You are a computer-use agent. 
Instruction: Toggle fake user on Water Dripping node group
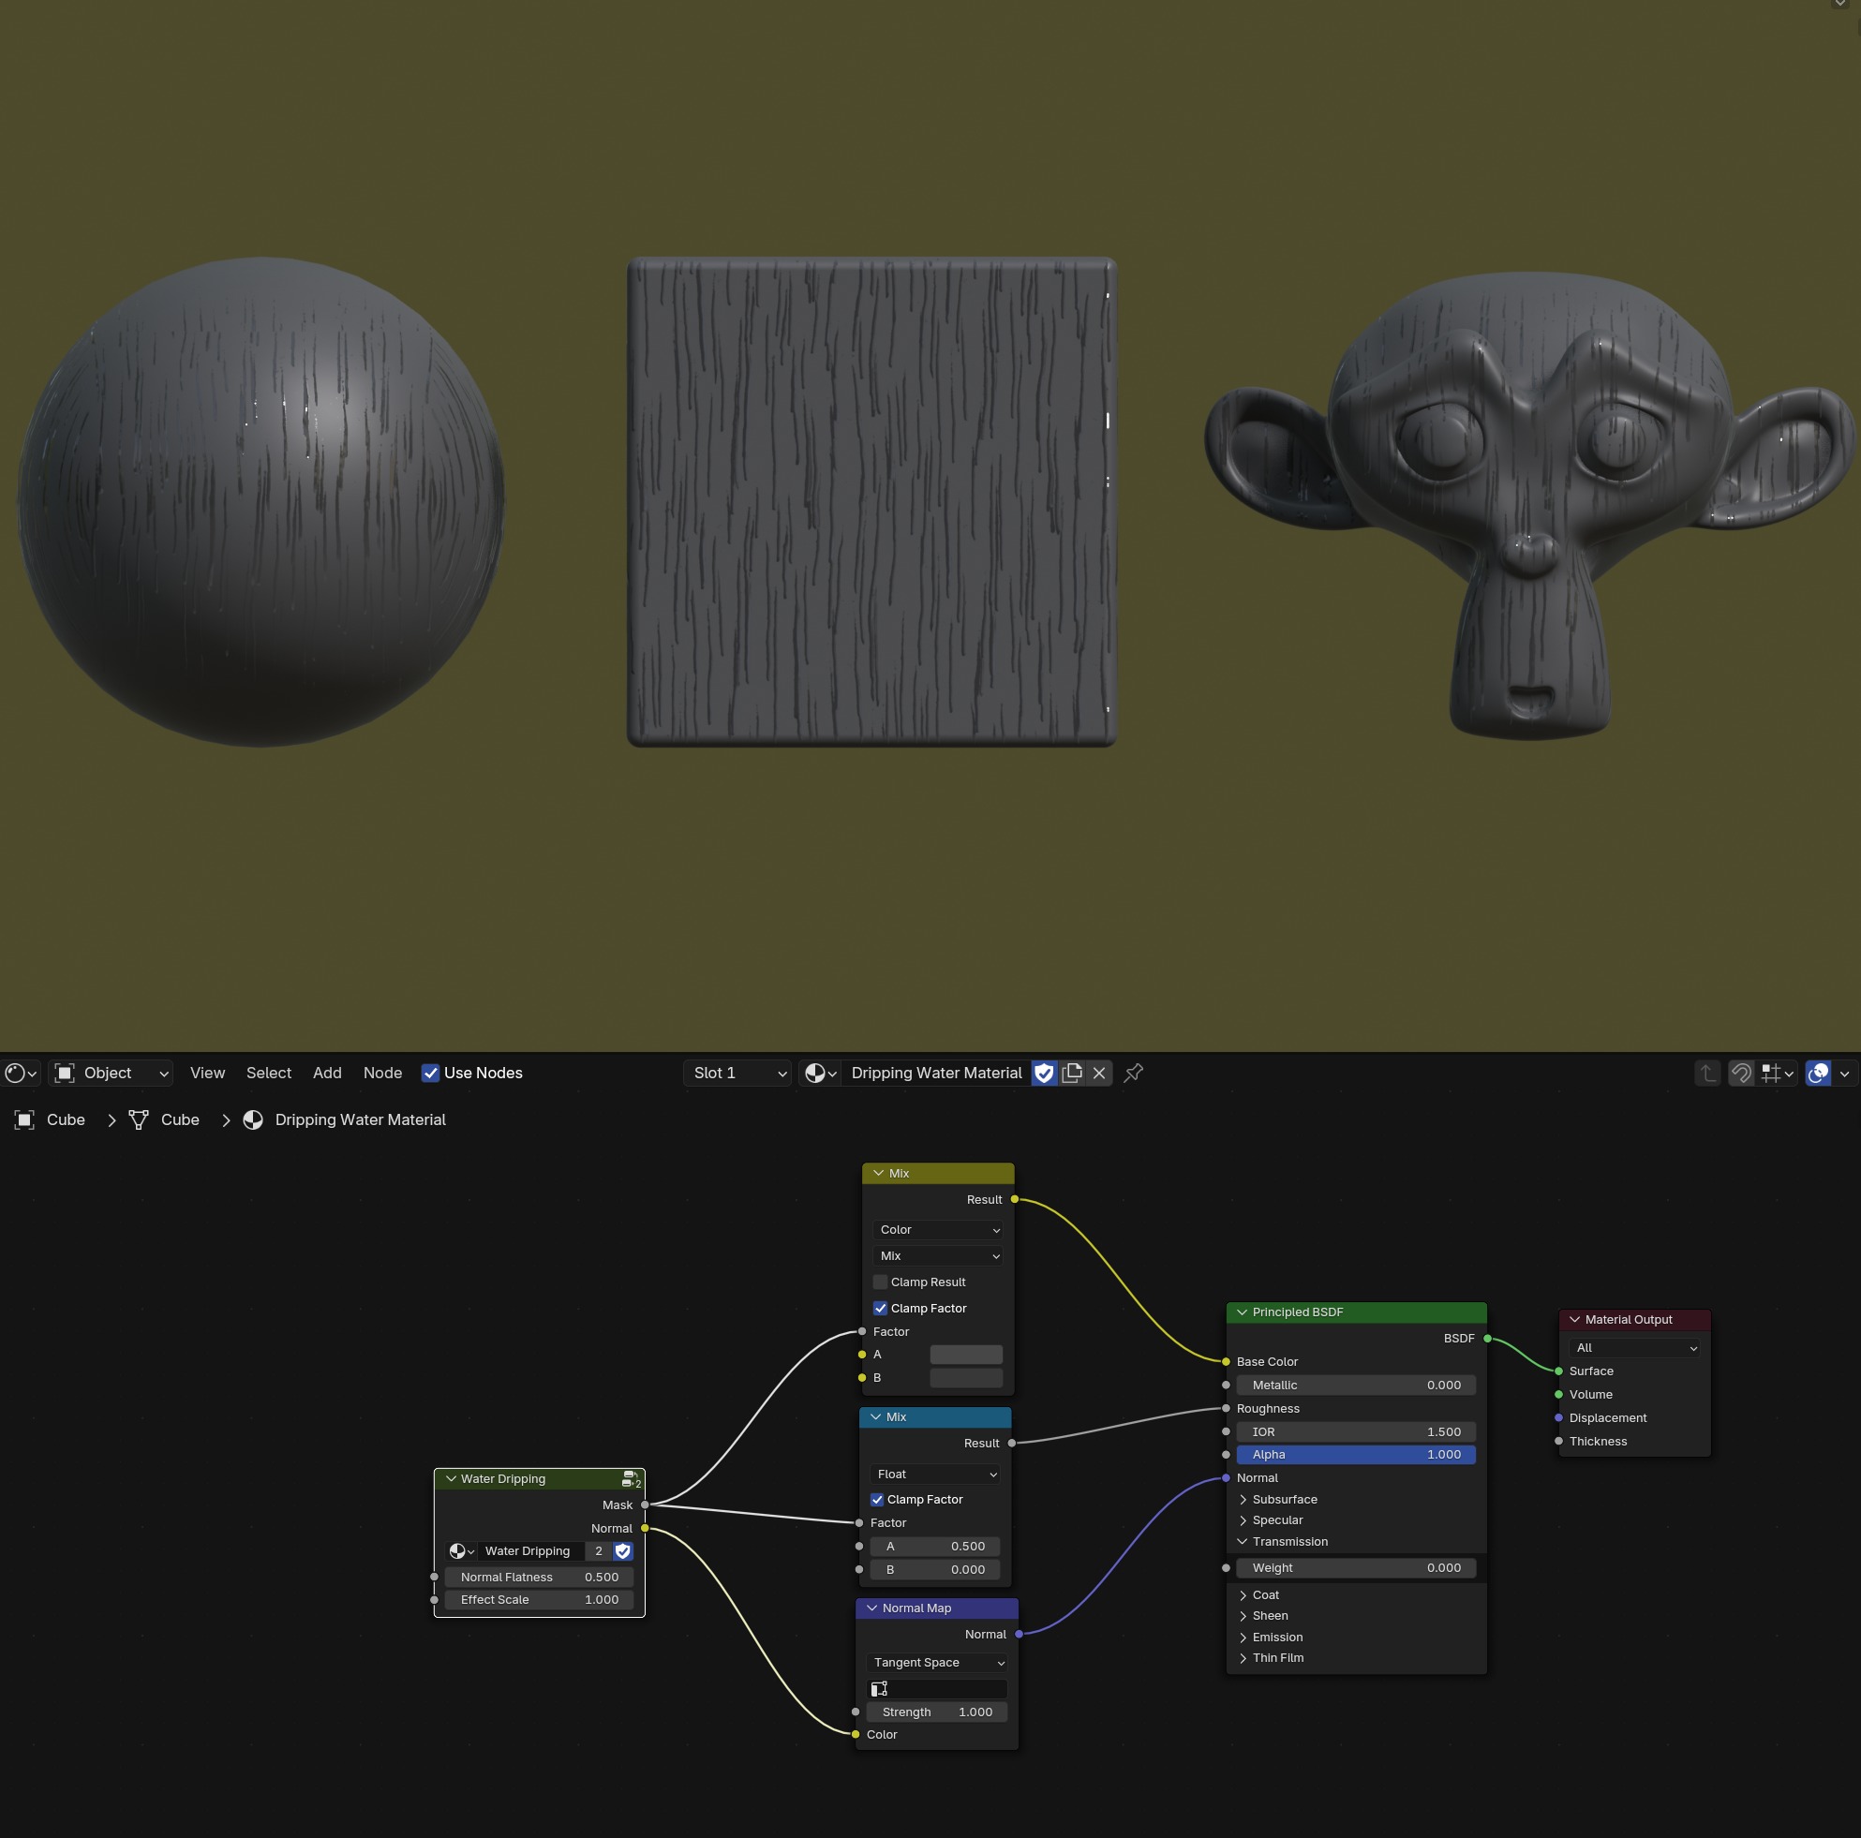coord(623,1551)
